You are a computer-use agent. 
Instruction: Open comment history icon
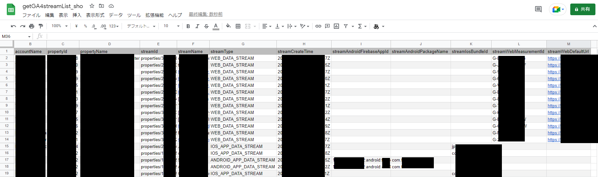pos(538,9)
